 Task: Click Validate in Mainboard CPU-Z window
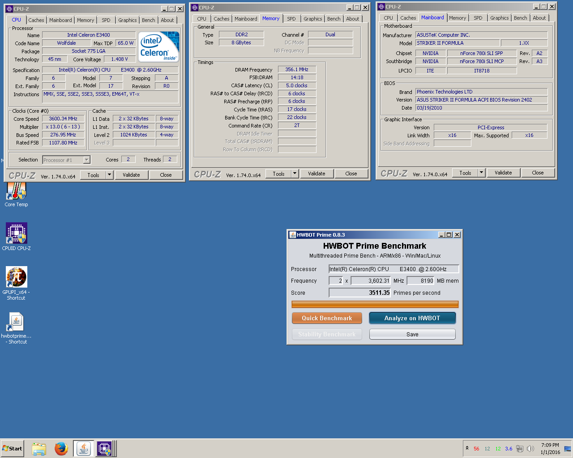point(503,173)
